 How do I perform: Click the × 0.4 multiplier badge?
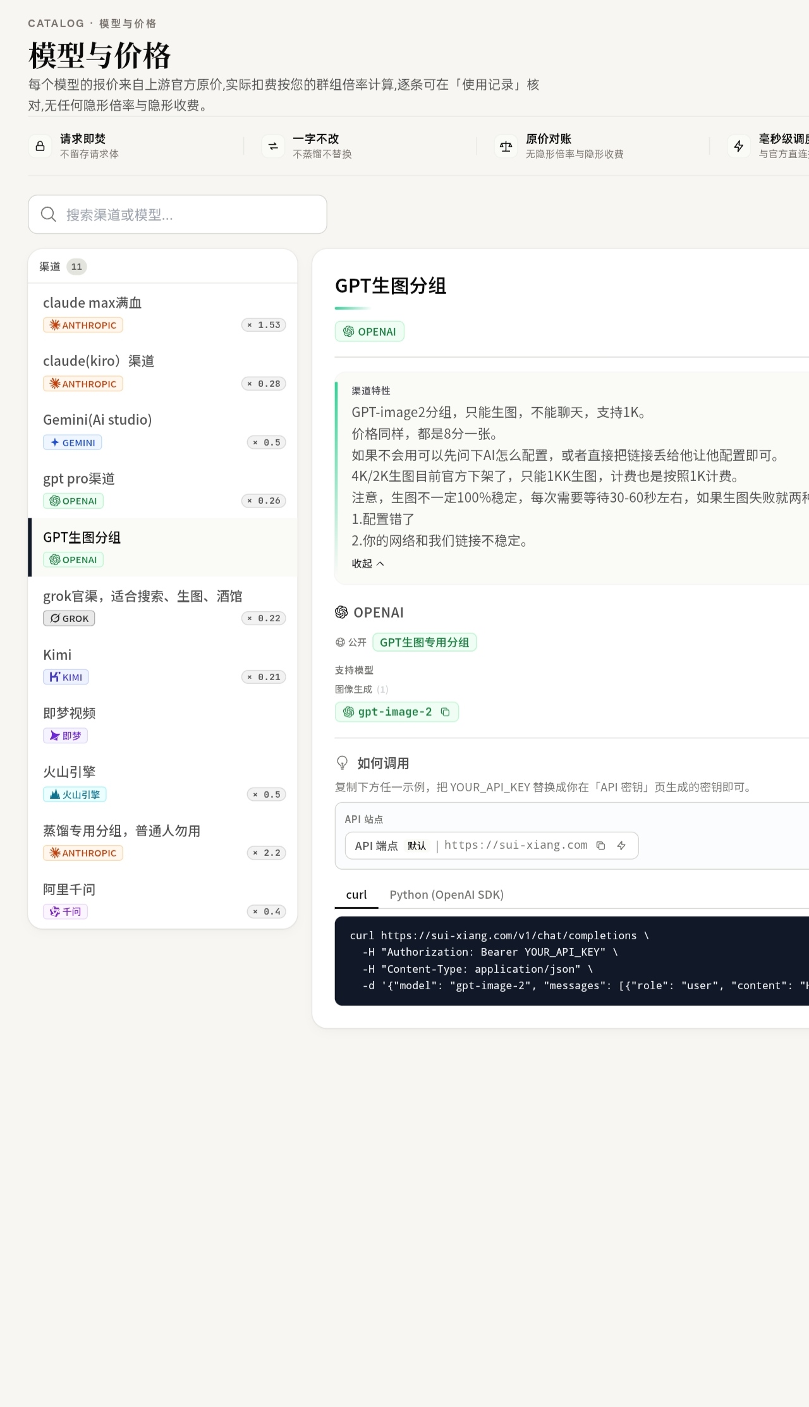(x=267, y=911)
